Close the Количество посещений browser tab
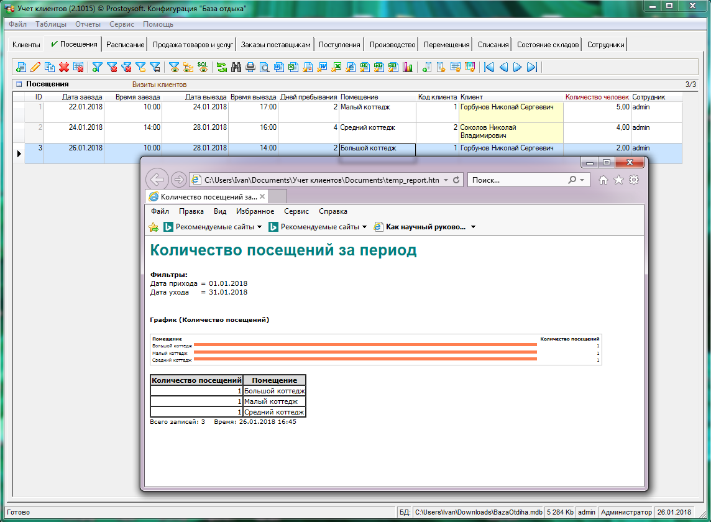 pos(262,196)
